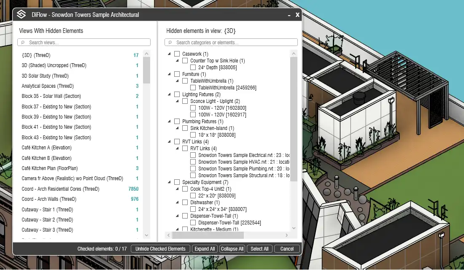Viewport: 464px width, 270px height.
Task: Check the Casework category checkbox
Action: [x=177, y=54]
